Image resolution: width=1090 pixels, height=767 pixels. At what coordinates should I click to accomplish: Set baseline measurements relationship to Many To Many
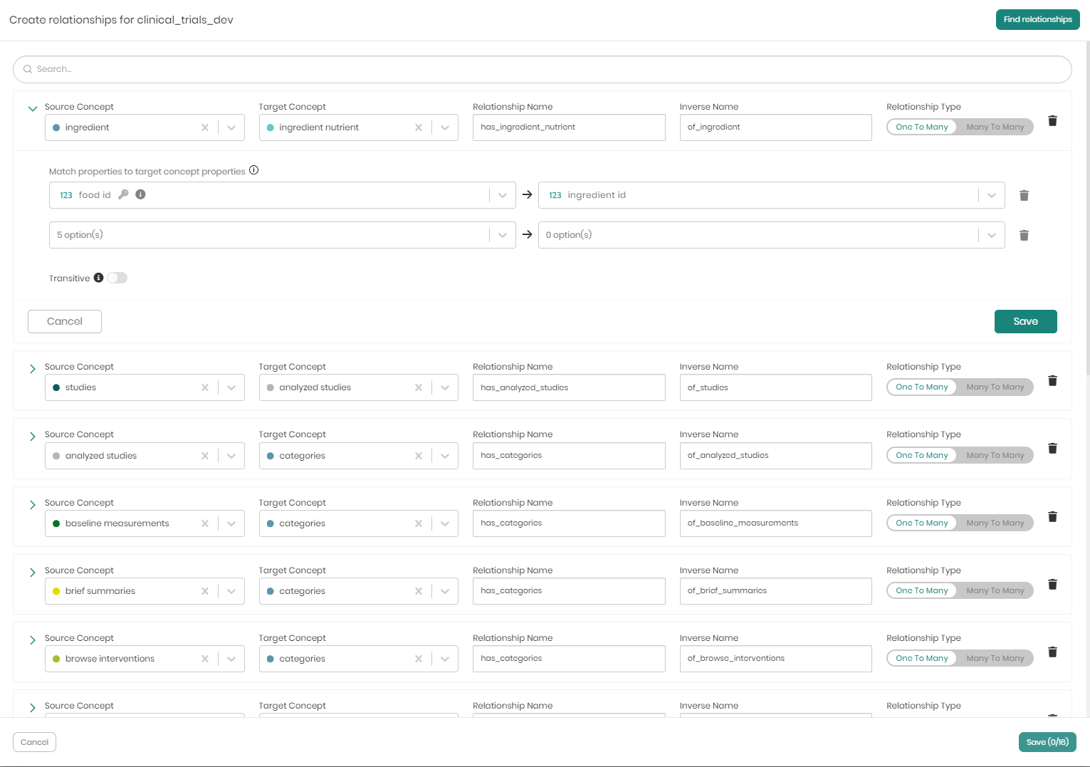(995, 523)
